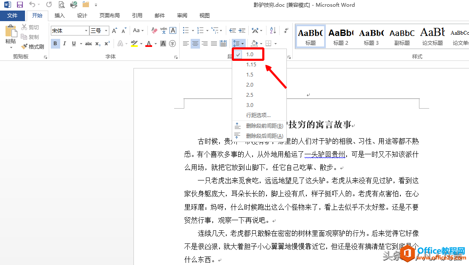Choose 2.0 line spacing
This screenshot has height=265, width=469.
click(250, 85)
